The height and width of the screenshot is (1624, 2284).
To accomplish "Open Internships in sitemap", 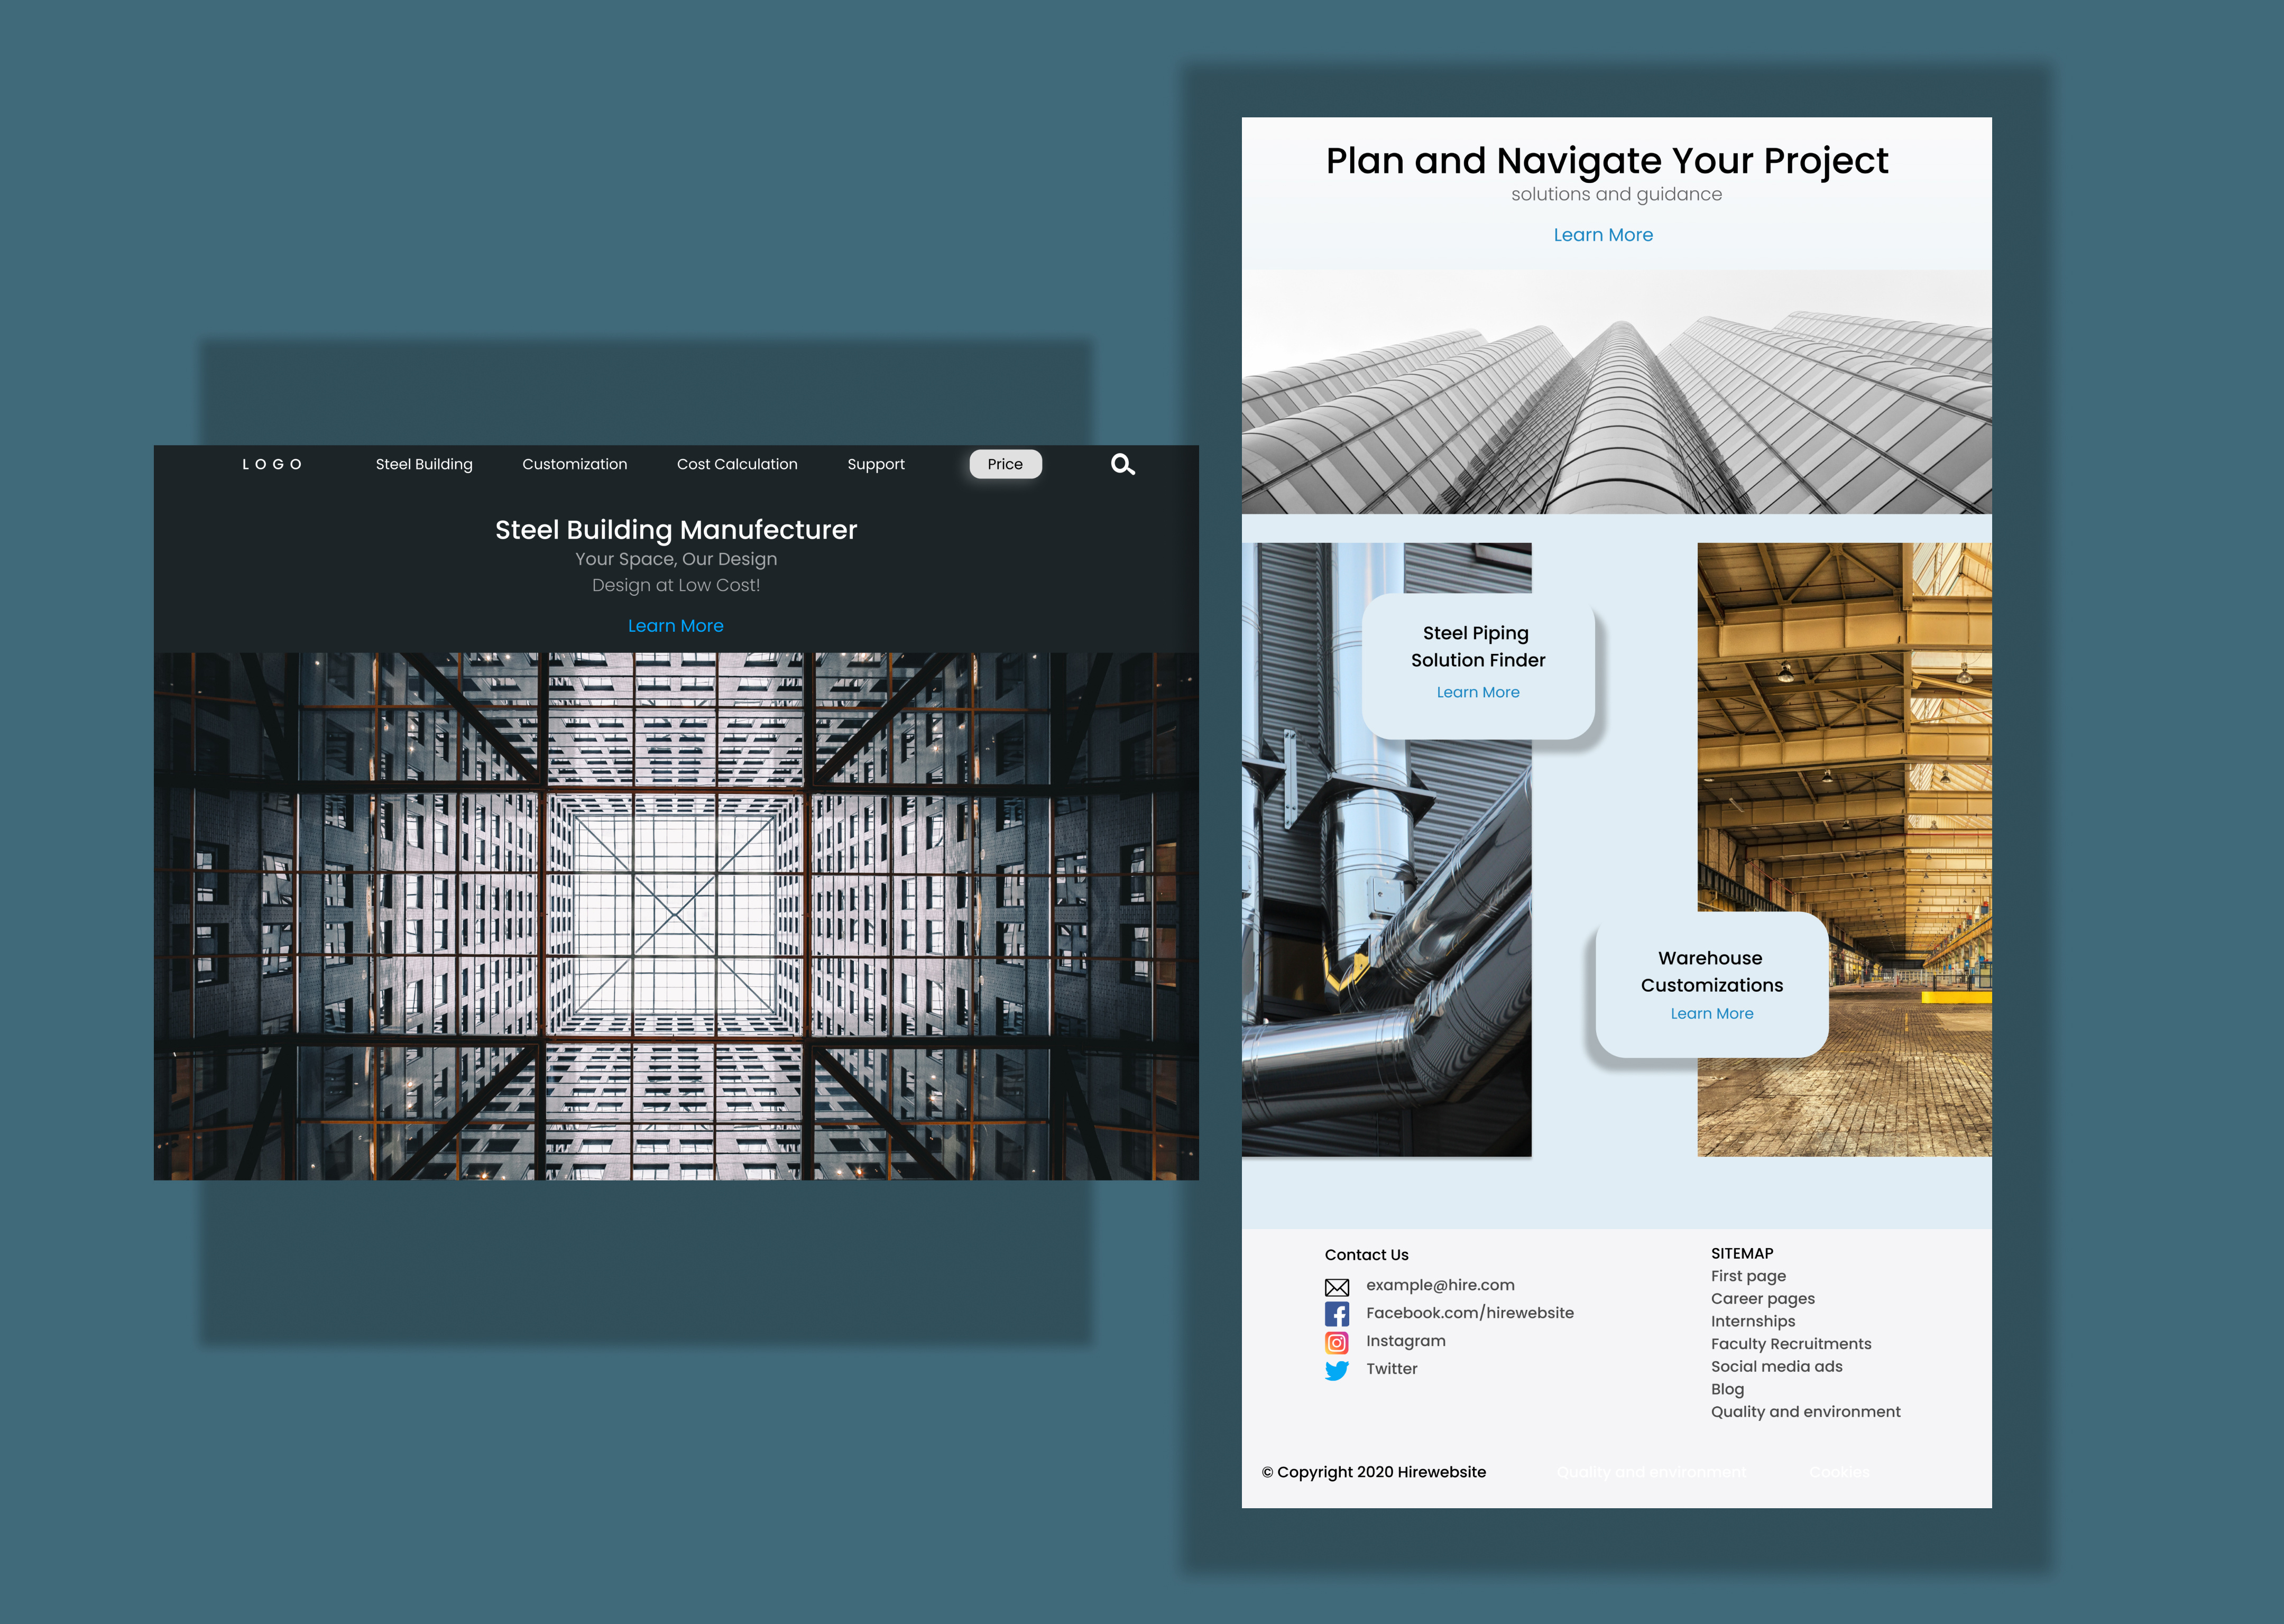I will pyautogui.click(x=1753, y=1321).
